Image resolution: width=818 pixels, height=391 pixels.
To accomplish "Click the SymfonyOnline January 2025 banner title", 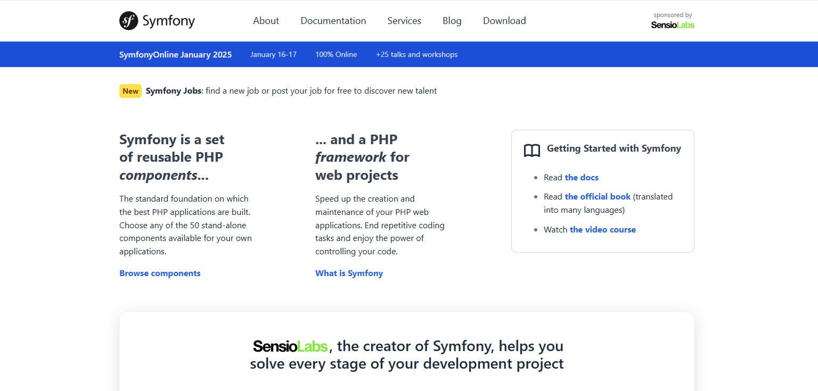I will coord(175,54).
